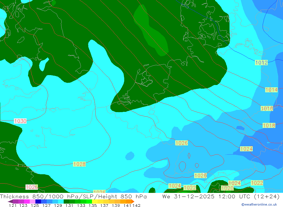Click the forecast date 'We 31-12-2025'

click(188, 196)
